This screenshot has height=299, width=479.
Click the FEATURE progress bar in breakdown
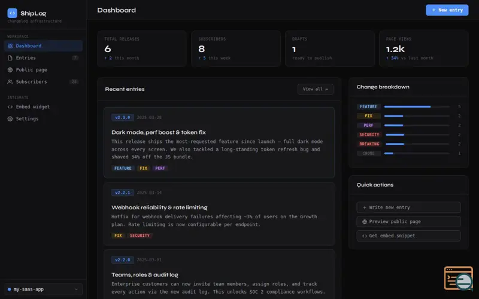pyautogui.click(x=417, y=107)
